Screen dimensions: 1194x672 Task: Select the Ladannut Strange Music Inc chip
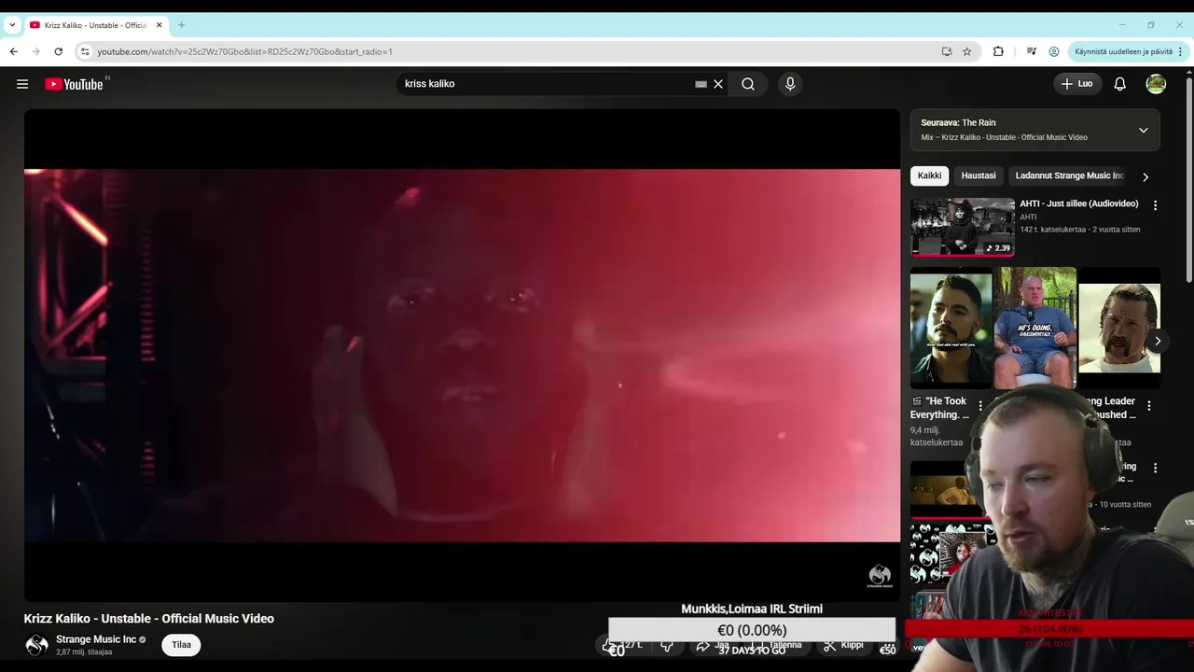(1069, 175)
